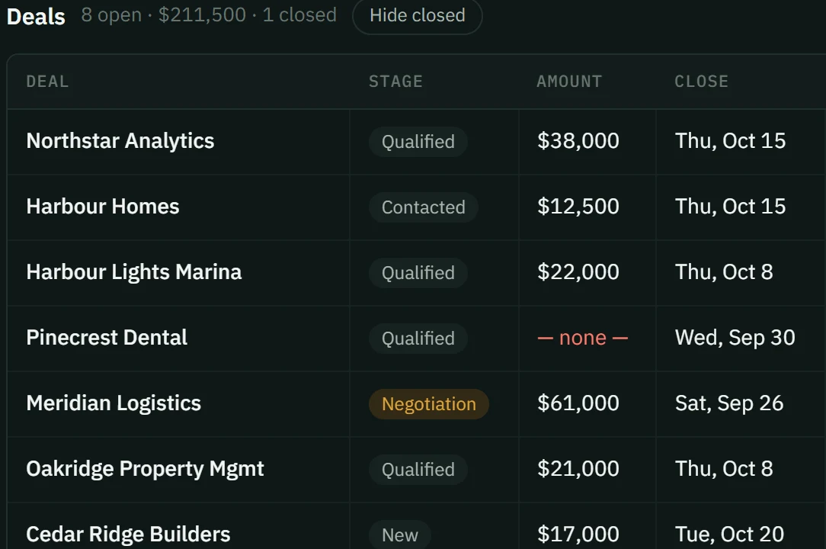Click the Meridian Logistics deal name
The image size is (826, 549).
click(x=114, y=403)
